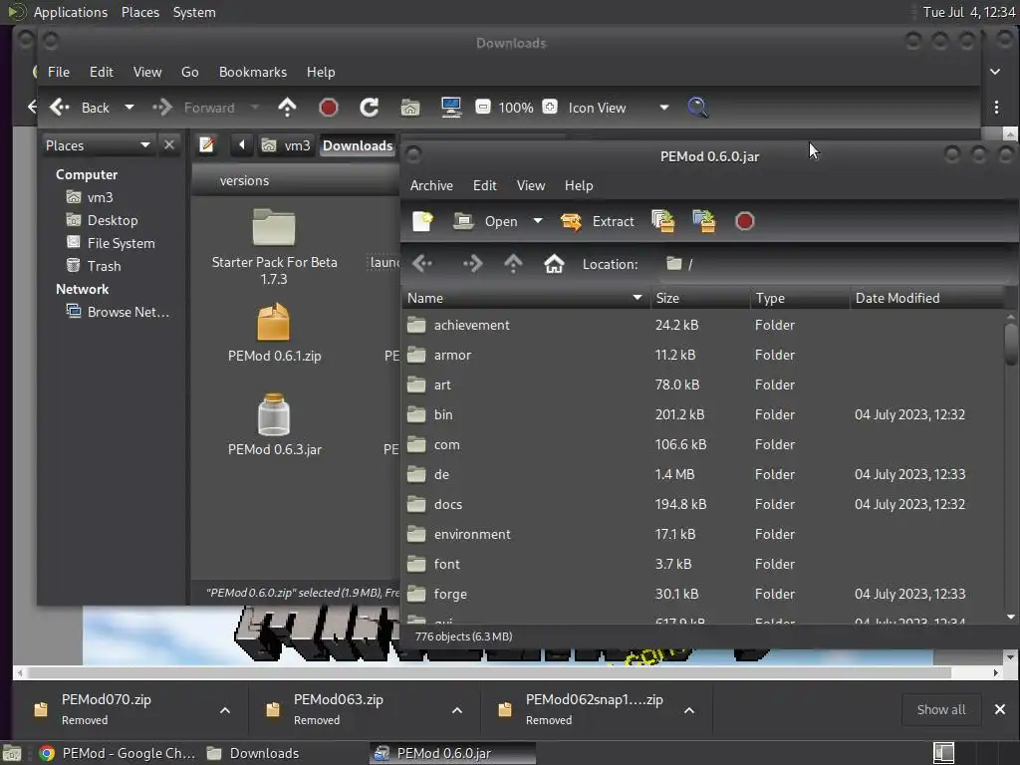Click the Add files to archive icon
Image resolution: width=1020 pixels, height=765 pixels.
coord(662,221)
